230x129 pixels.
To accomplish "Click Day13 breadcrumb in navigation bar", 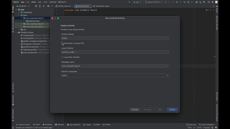I will coord(16,2).
